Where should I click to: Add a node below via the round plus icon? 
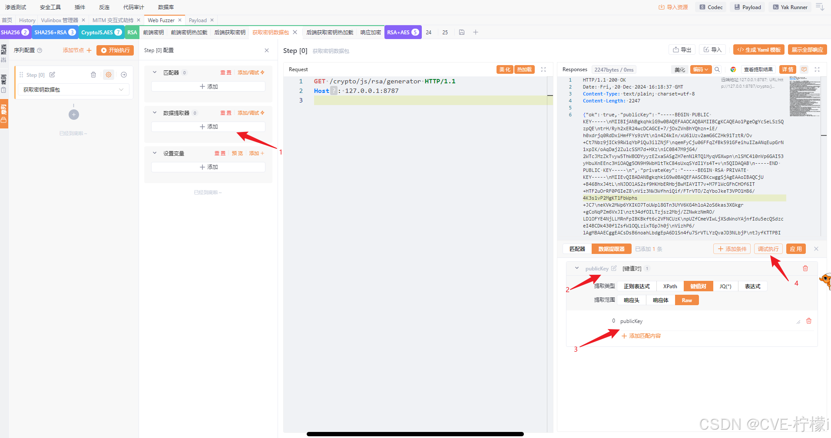tap(74, 115)
